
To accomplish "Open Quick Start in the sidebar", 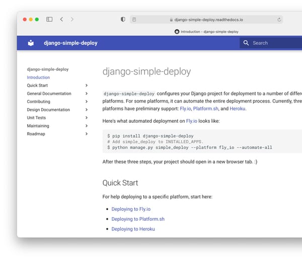I will coord(37,85).
